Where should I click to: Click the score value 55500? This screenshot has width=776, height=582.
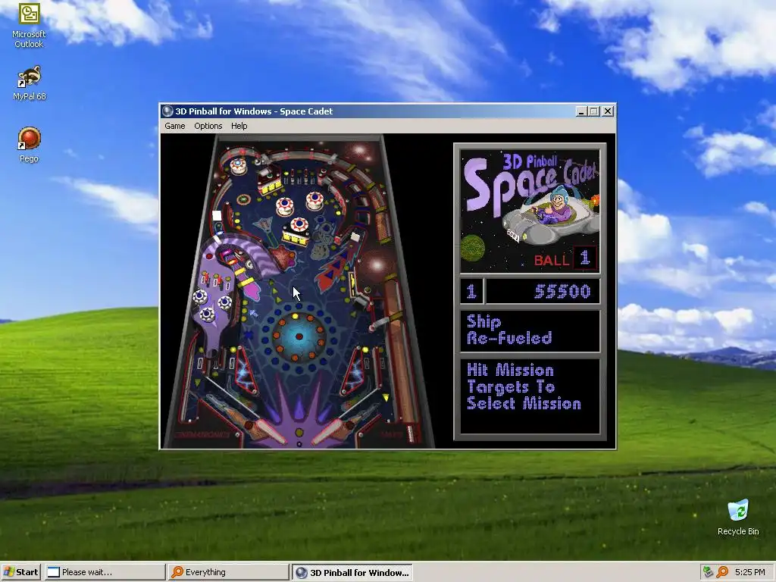[x=562, y=292]
